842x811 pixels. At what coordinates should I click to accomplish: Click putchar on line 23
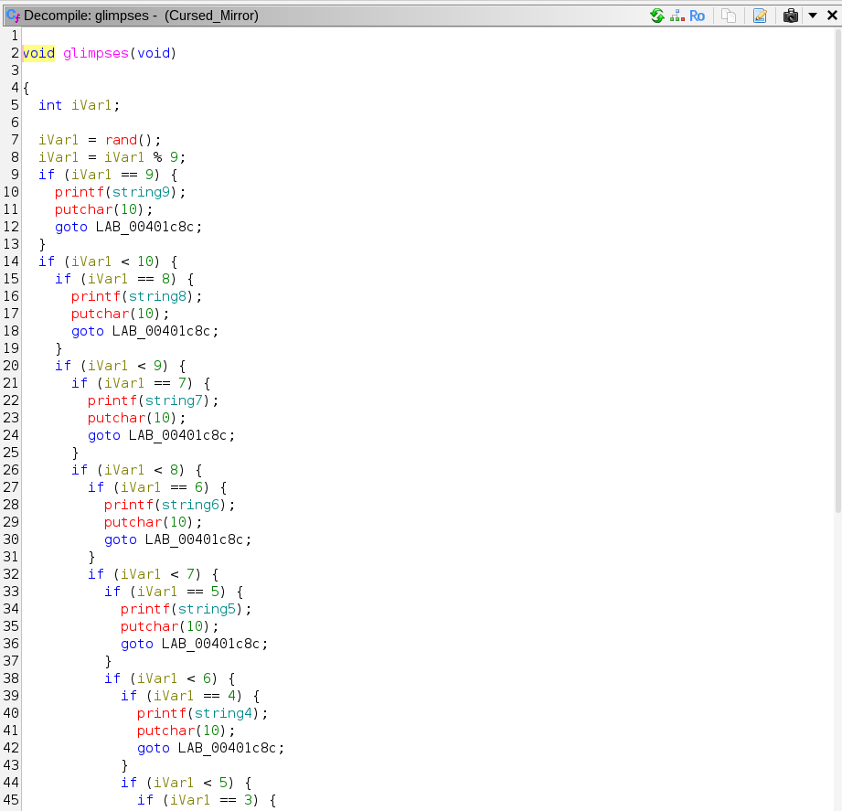click(x=116, y=418)
